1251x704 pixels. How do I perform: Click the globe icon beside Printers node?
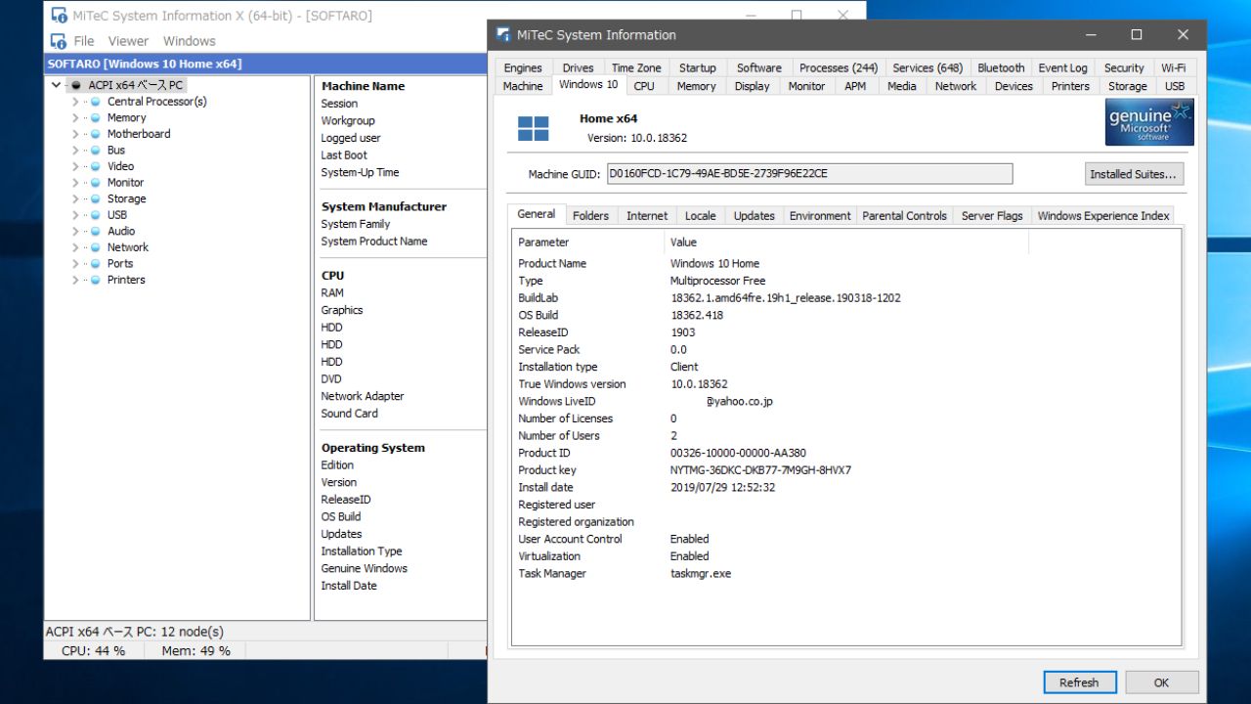click(x=96, y=280)
